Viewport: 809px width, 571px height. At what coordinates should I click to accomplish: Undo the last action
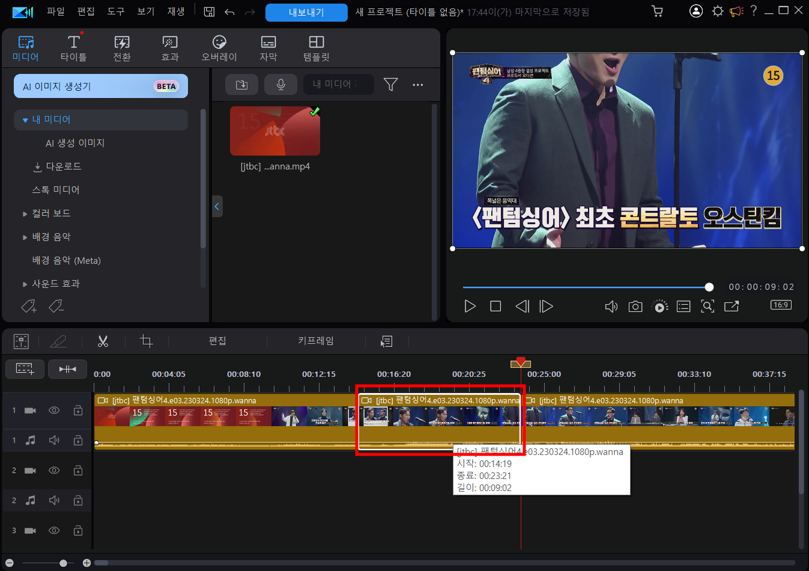pyautogui.click(x=229, y=11)
